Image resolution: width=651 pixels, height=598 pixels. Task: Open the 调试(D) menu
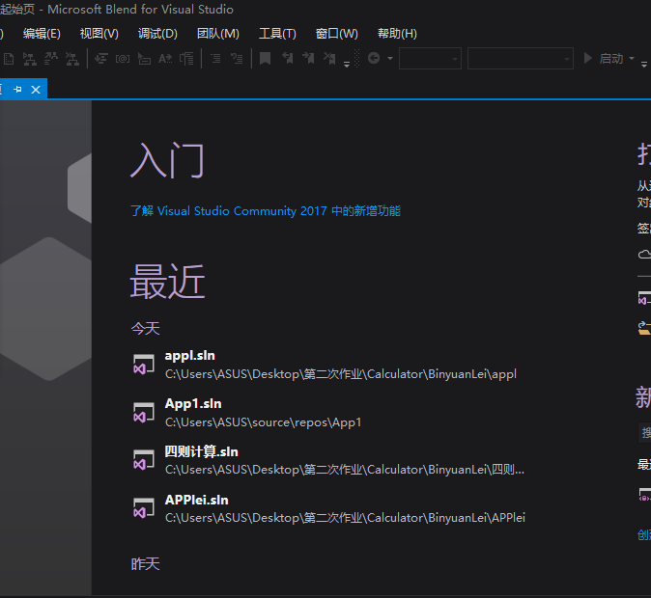(157, 34)
